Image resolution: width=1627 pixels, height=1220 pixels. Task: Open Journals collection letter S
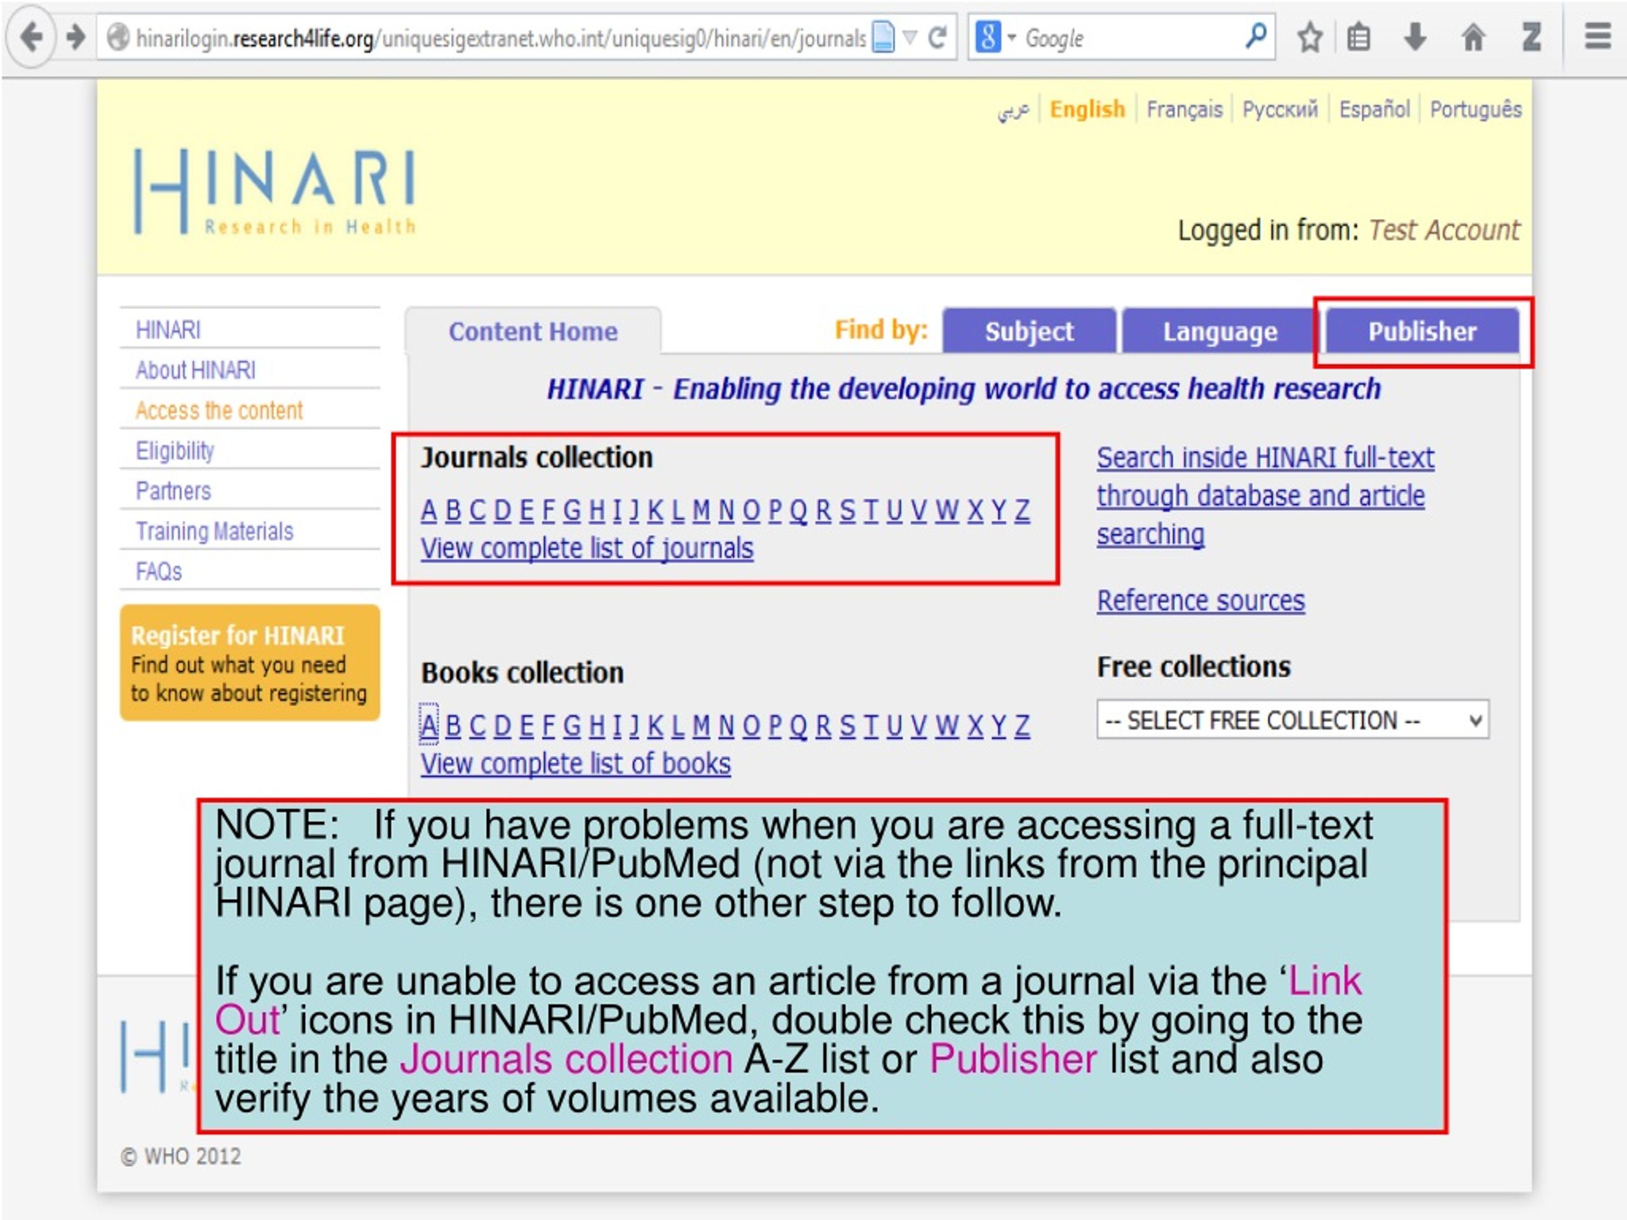coord(847,510)
